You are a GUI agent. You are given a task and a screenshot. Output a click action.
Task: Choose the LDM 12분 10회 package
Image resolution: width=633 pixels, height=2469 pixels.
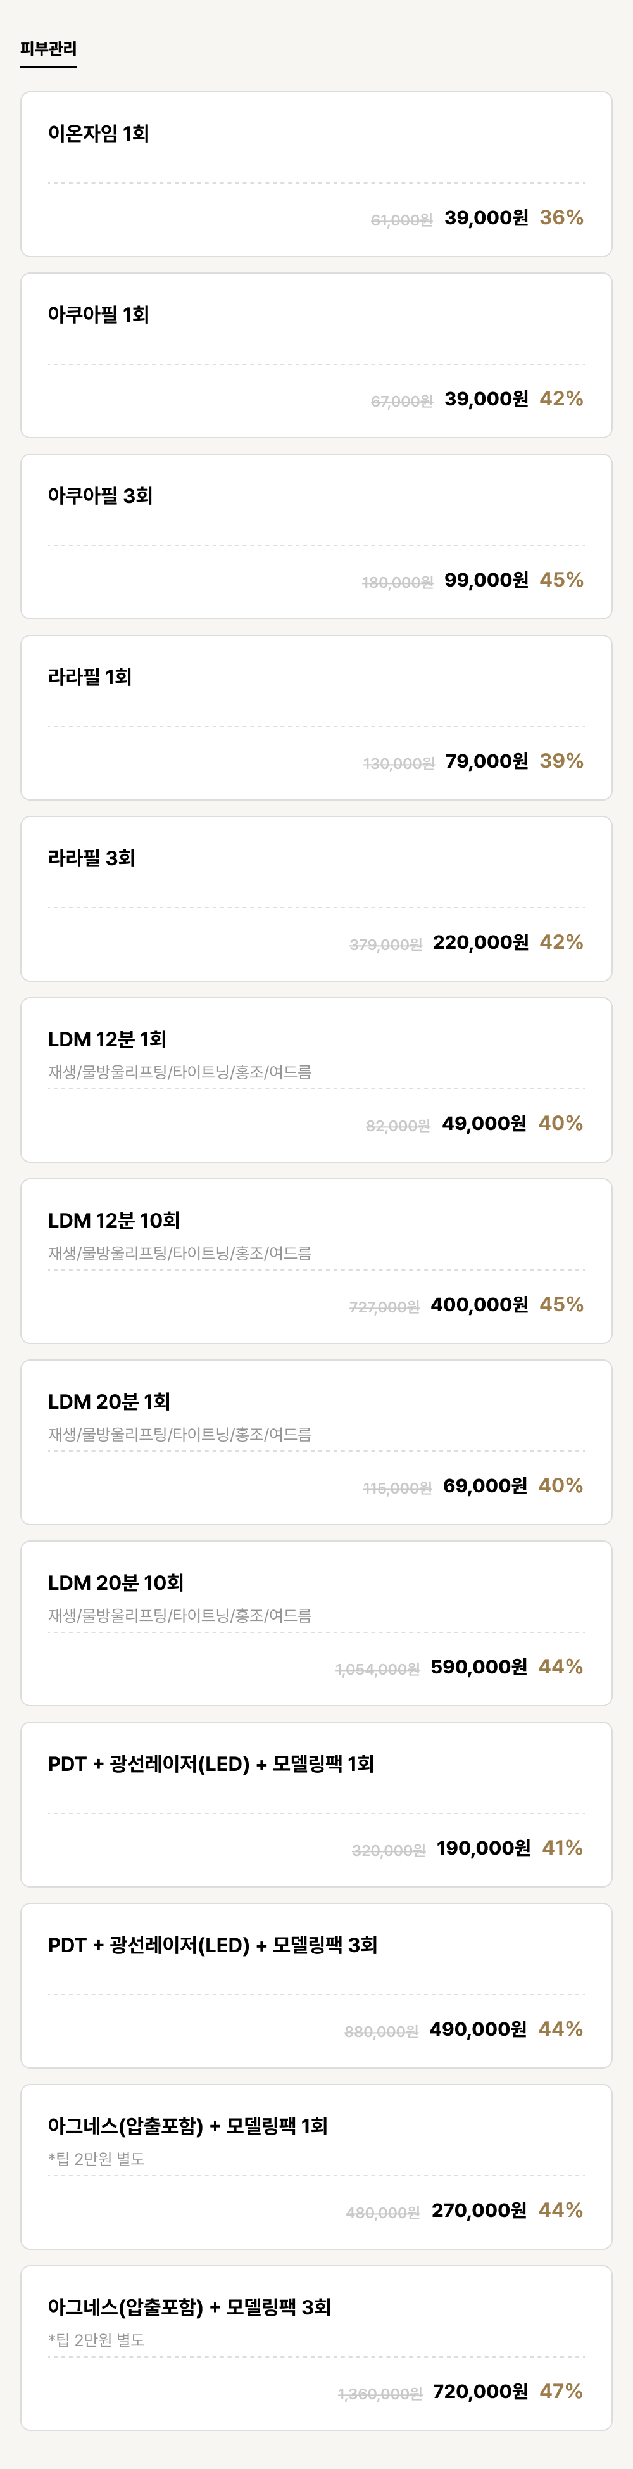tap(316, 1261)
